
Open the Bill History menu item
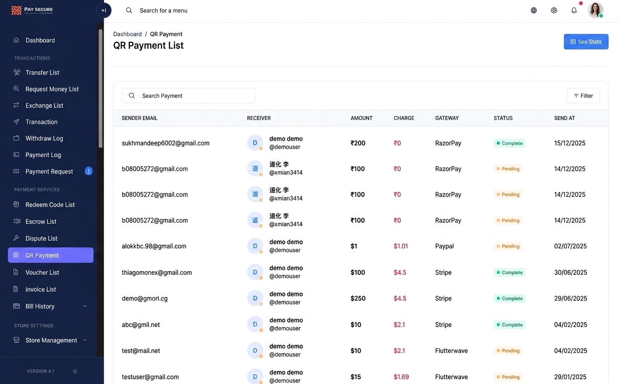click(51, 306)
